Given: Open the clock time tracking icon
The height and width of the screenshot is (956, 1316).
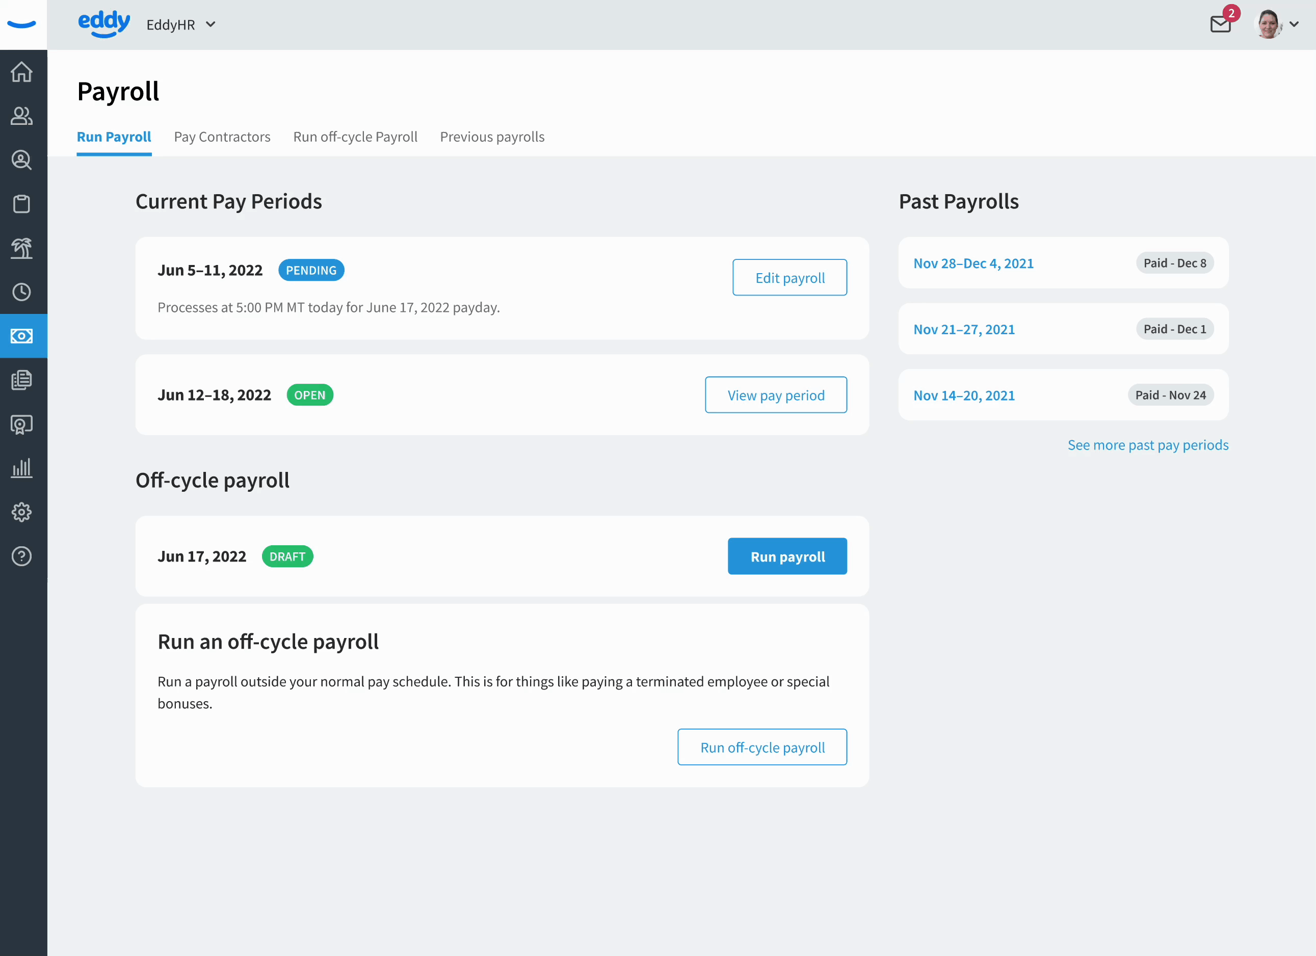Looking at the screenshot, I should coord(22,292).
